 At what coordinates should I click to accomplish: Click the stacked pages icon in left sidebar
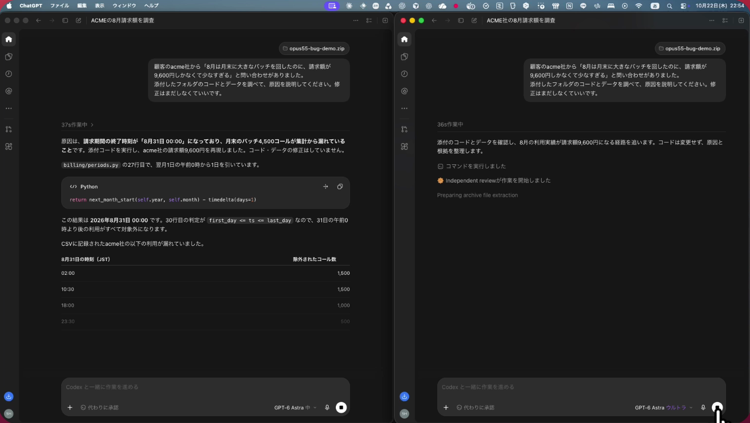pos(9,57)
